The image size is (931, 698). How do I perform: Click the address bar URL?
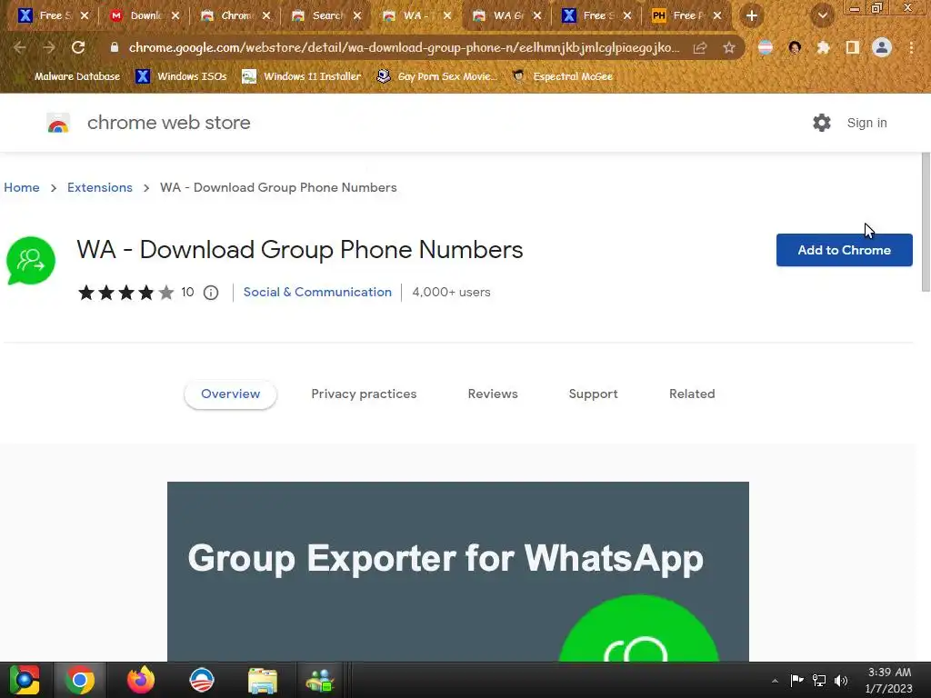pos(404,47)
